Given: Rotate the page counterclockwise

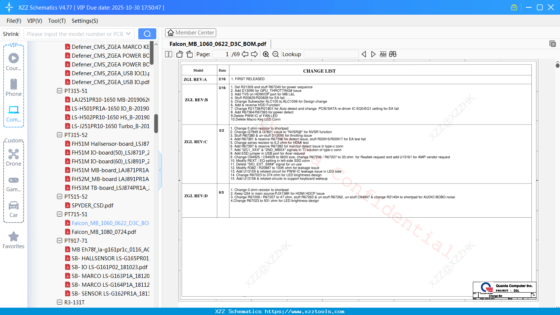Looking at the screenshot, I should [180, 54].
